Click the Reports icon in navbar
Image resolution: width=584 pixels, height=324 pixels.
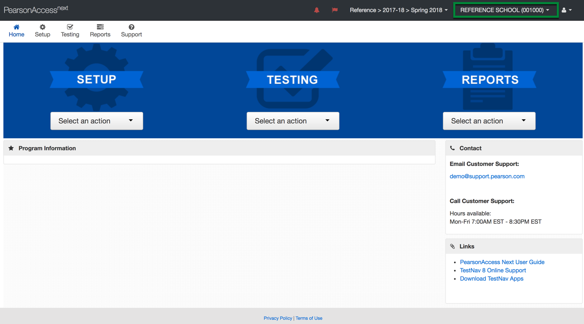click(x=100, y=27)
